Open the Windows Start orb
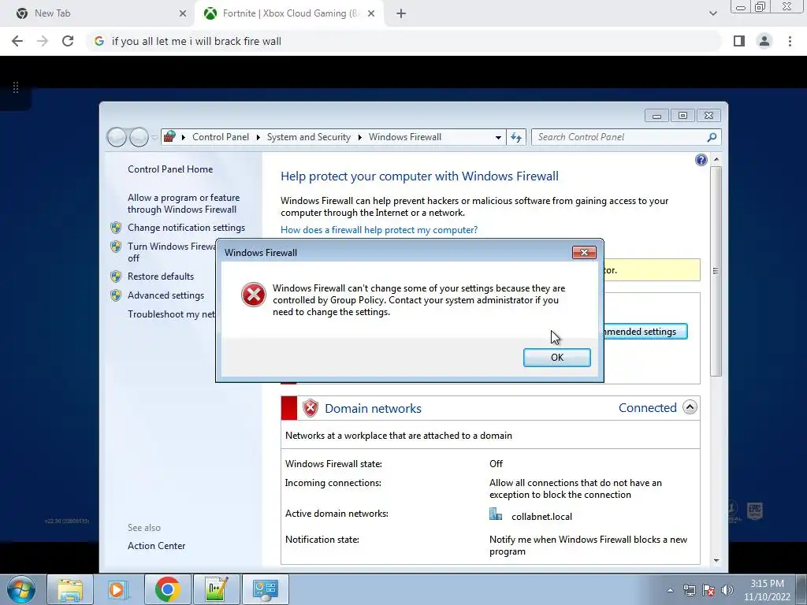Image resolution: width=807 pixels, height=605 pixels. (x=21, y=589)
